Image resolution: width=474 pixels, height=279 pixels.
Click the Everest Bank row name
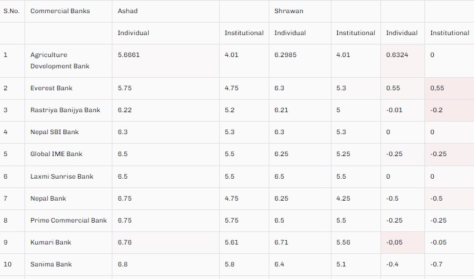pos(48,88)
